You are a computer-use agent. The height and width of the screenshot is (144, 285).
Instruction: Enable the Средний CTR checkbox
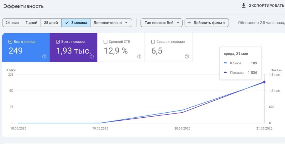click(x=105, y=42)
